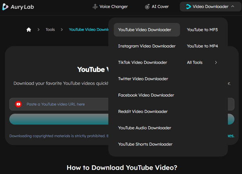Click the AI Cover music note icon
The width and height of the screenshot is (242, 174).
[x=147, y=7]
